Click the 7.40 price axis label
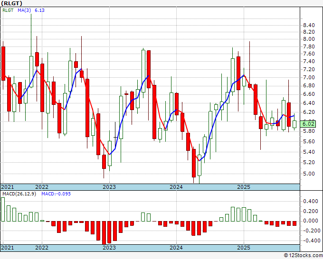 pyautogui.click(x=309, y=62)
